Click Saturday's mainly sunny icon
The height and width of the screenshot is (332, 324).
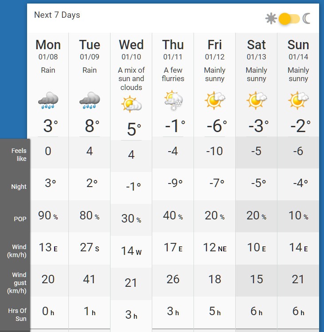pyautogui.click(x=257, y=101)
